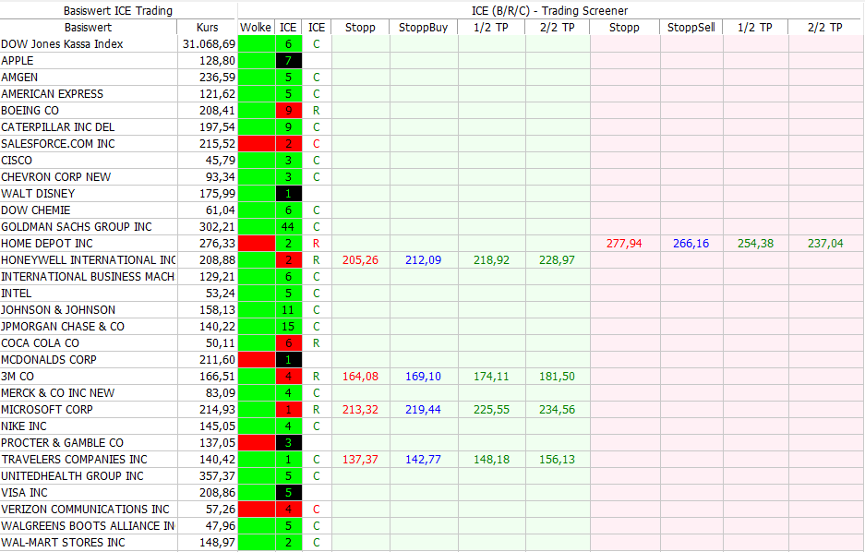Click Home Depot StoppSell value 266,16

[691, 243]
